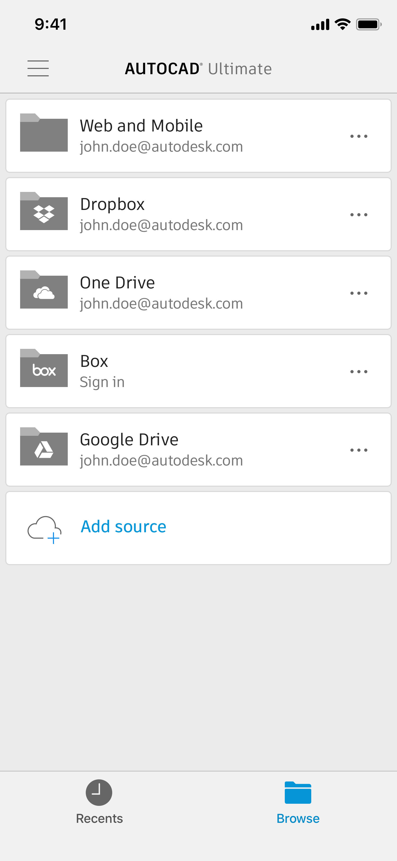
Task: Click the Google Drive john.doe@autodesk.com email
Action: 161,460
